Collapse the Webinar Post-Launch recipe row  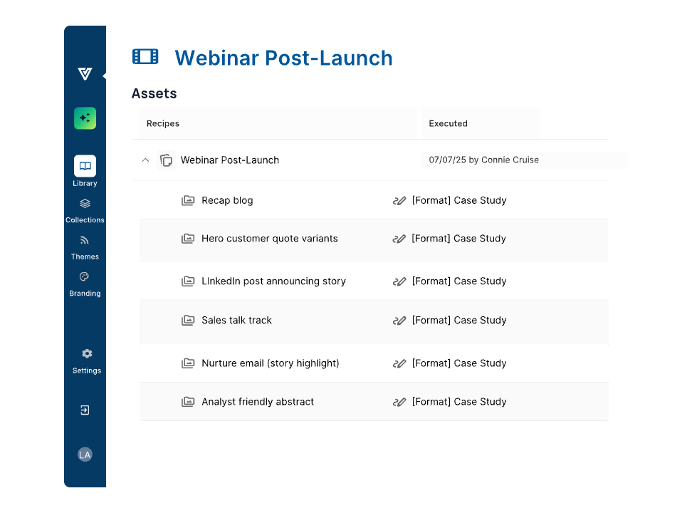pyautogui.click(x=145, y=160)
